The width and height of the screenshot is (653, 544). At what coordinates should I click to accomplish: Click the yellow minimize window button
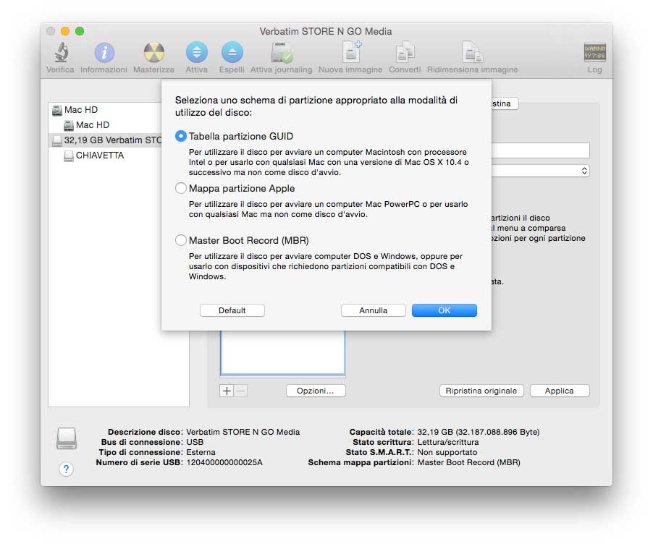click(x=65, y=31)
